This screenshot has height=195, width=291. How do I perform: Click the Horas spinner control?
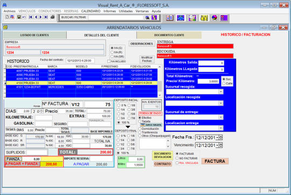(x=41, y=111)
